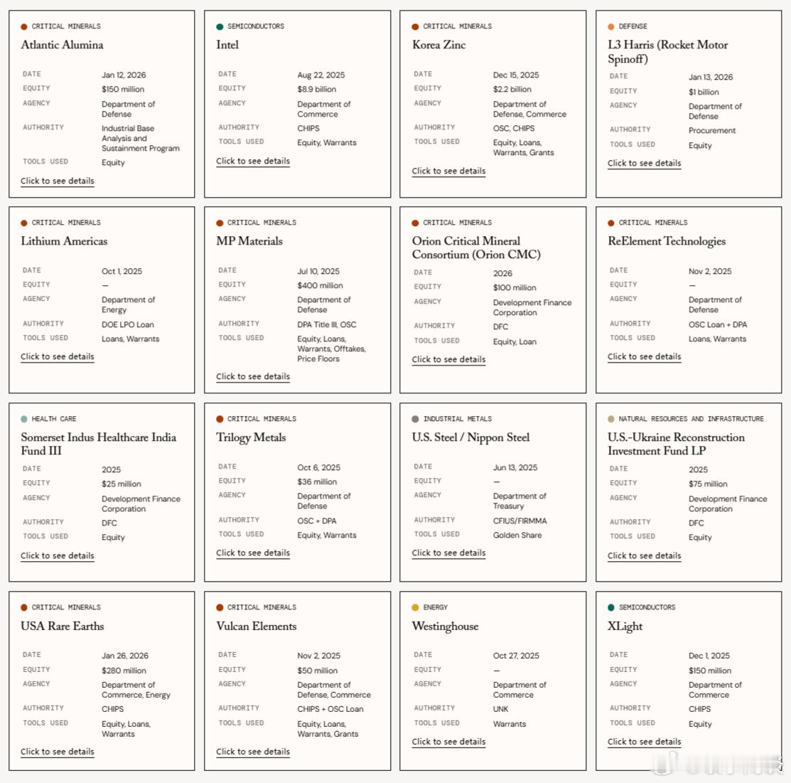This screenshot has height=783, width=791.
Task: Click the teal dot beside Health Care on the Somerset card
Action: [x=23, y=419]
